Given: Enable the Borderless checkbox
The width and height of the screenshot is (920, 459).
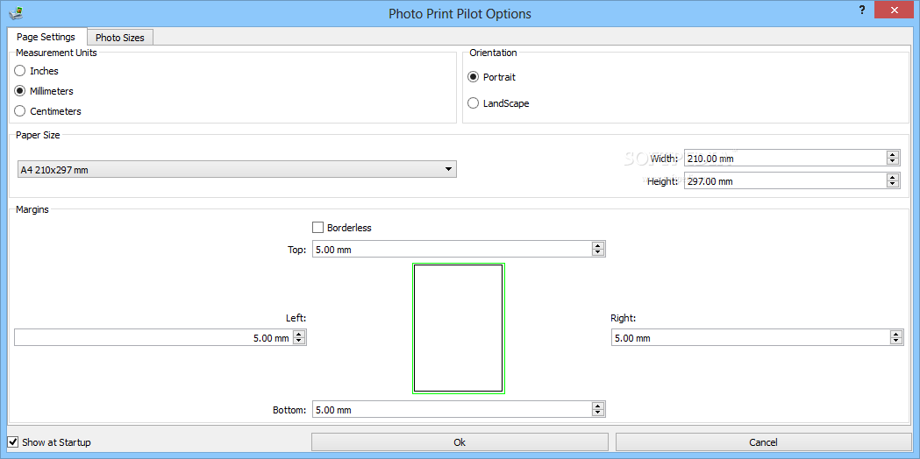Looking at the screenshot, I should point(318,228).
